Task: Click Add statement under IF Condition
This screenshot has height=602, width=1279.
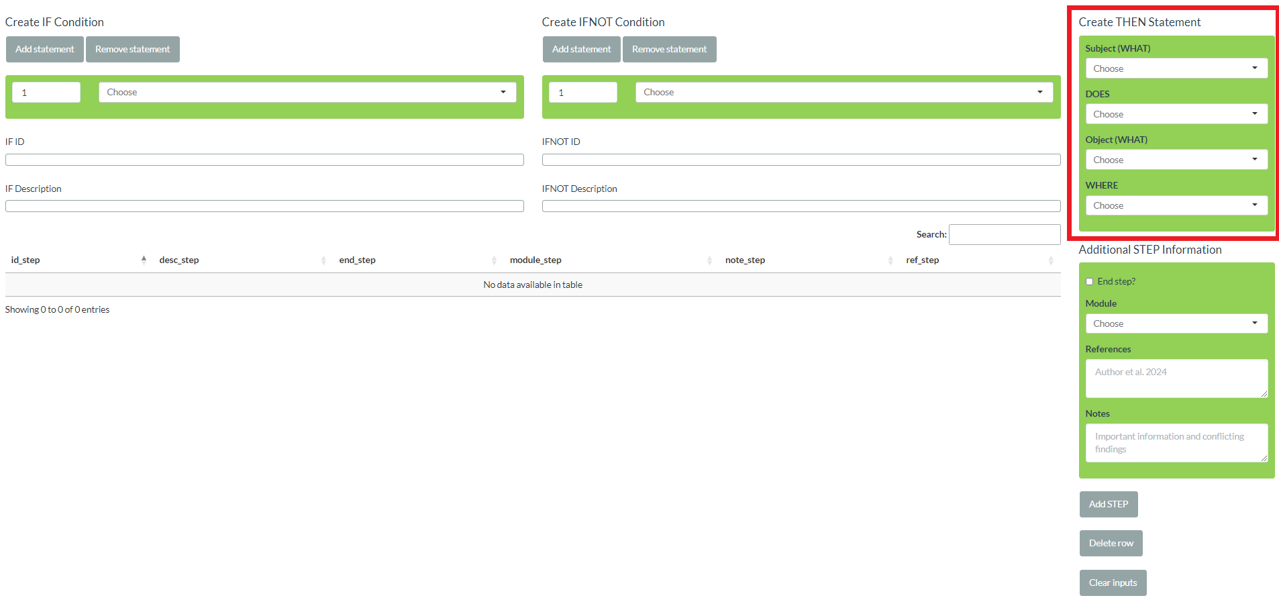Action: tap(45, 50)
